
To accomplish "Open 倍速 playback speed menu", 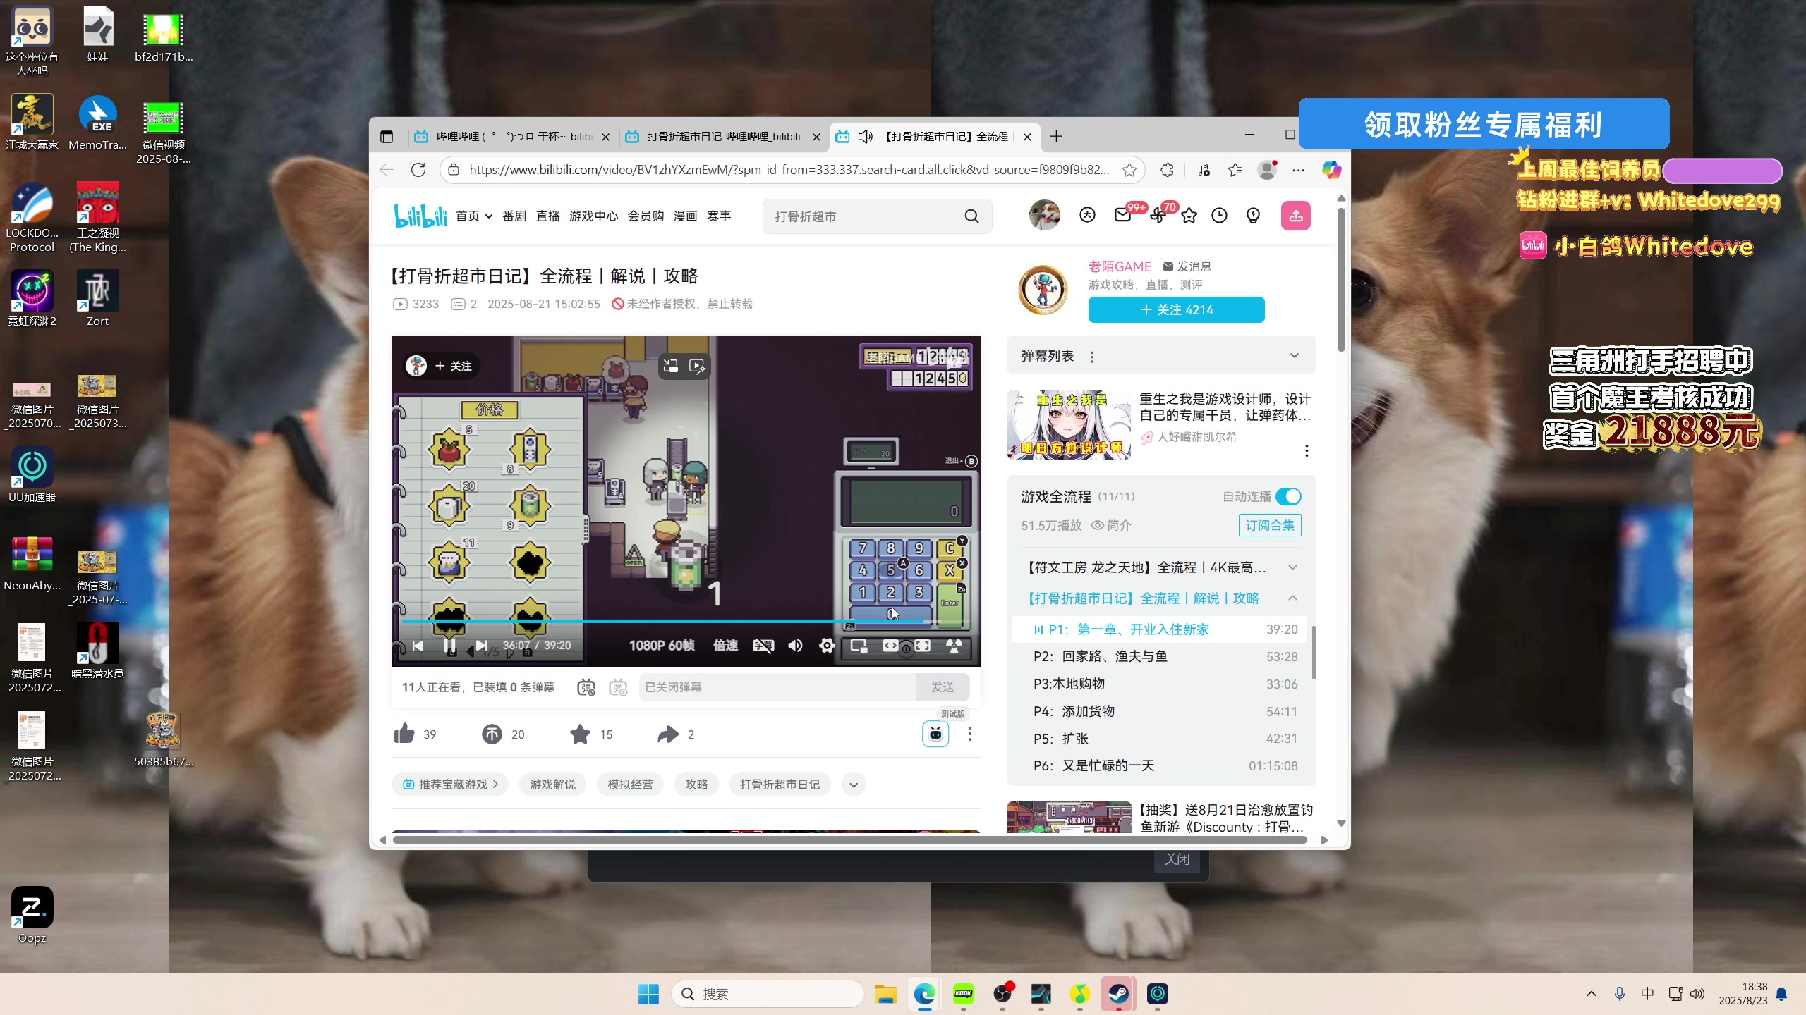I will [725, 646].
